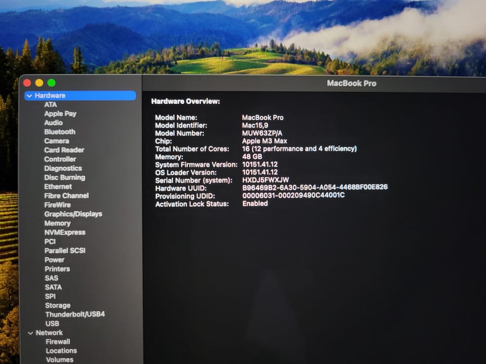This screenshot has width=486, height=364.
Task: Open the ATA hardware entry
Action: 51,105
